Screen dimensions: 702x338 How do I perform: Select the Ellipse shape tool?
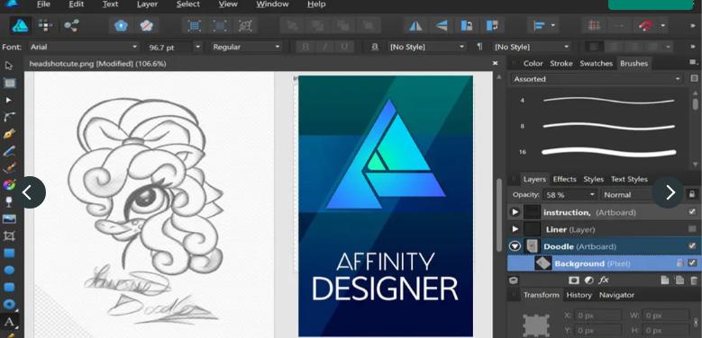click(x=9, y=271)
